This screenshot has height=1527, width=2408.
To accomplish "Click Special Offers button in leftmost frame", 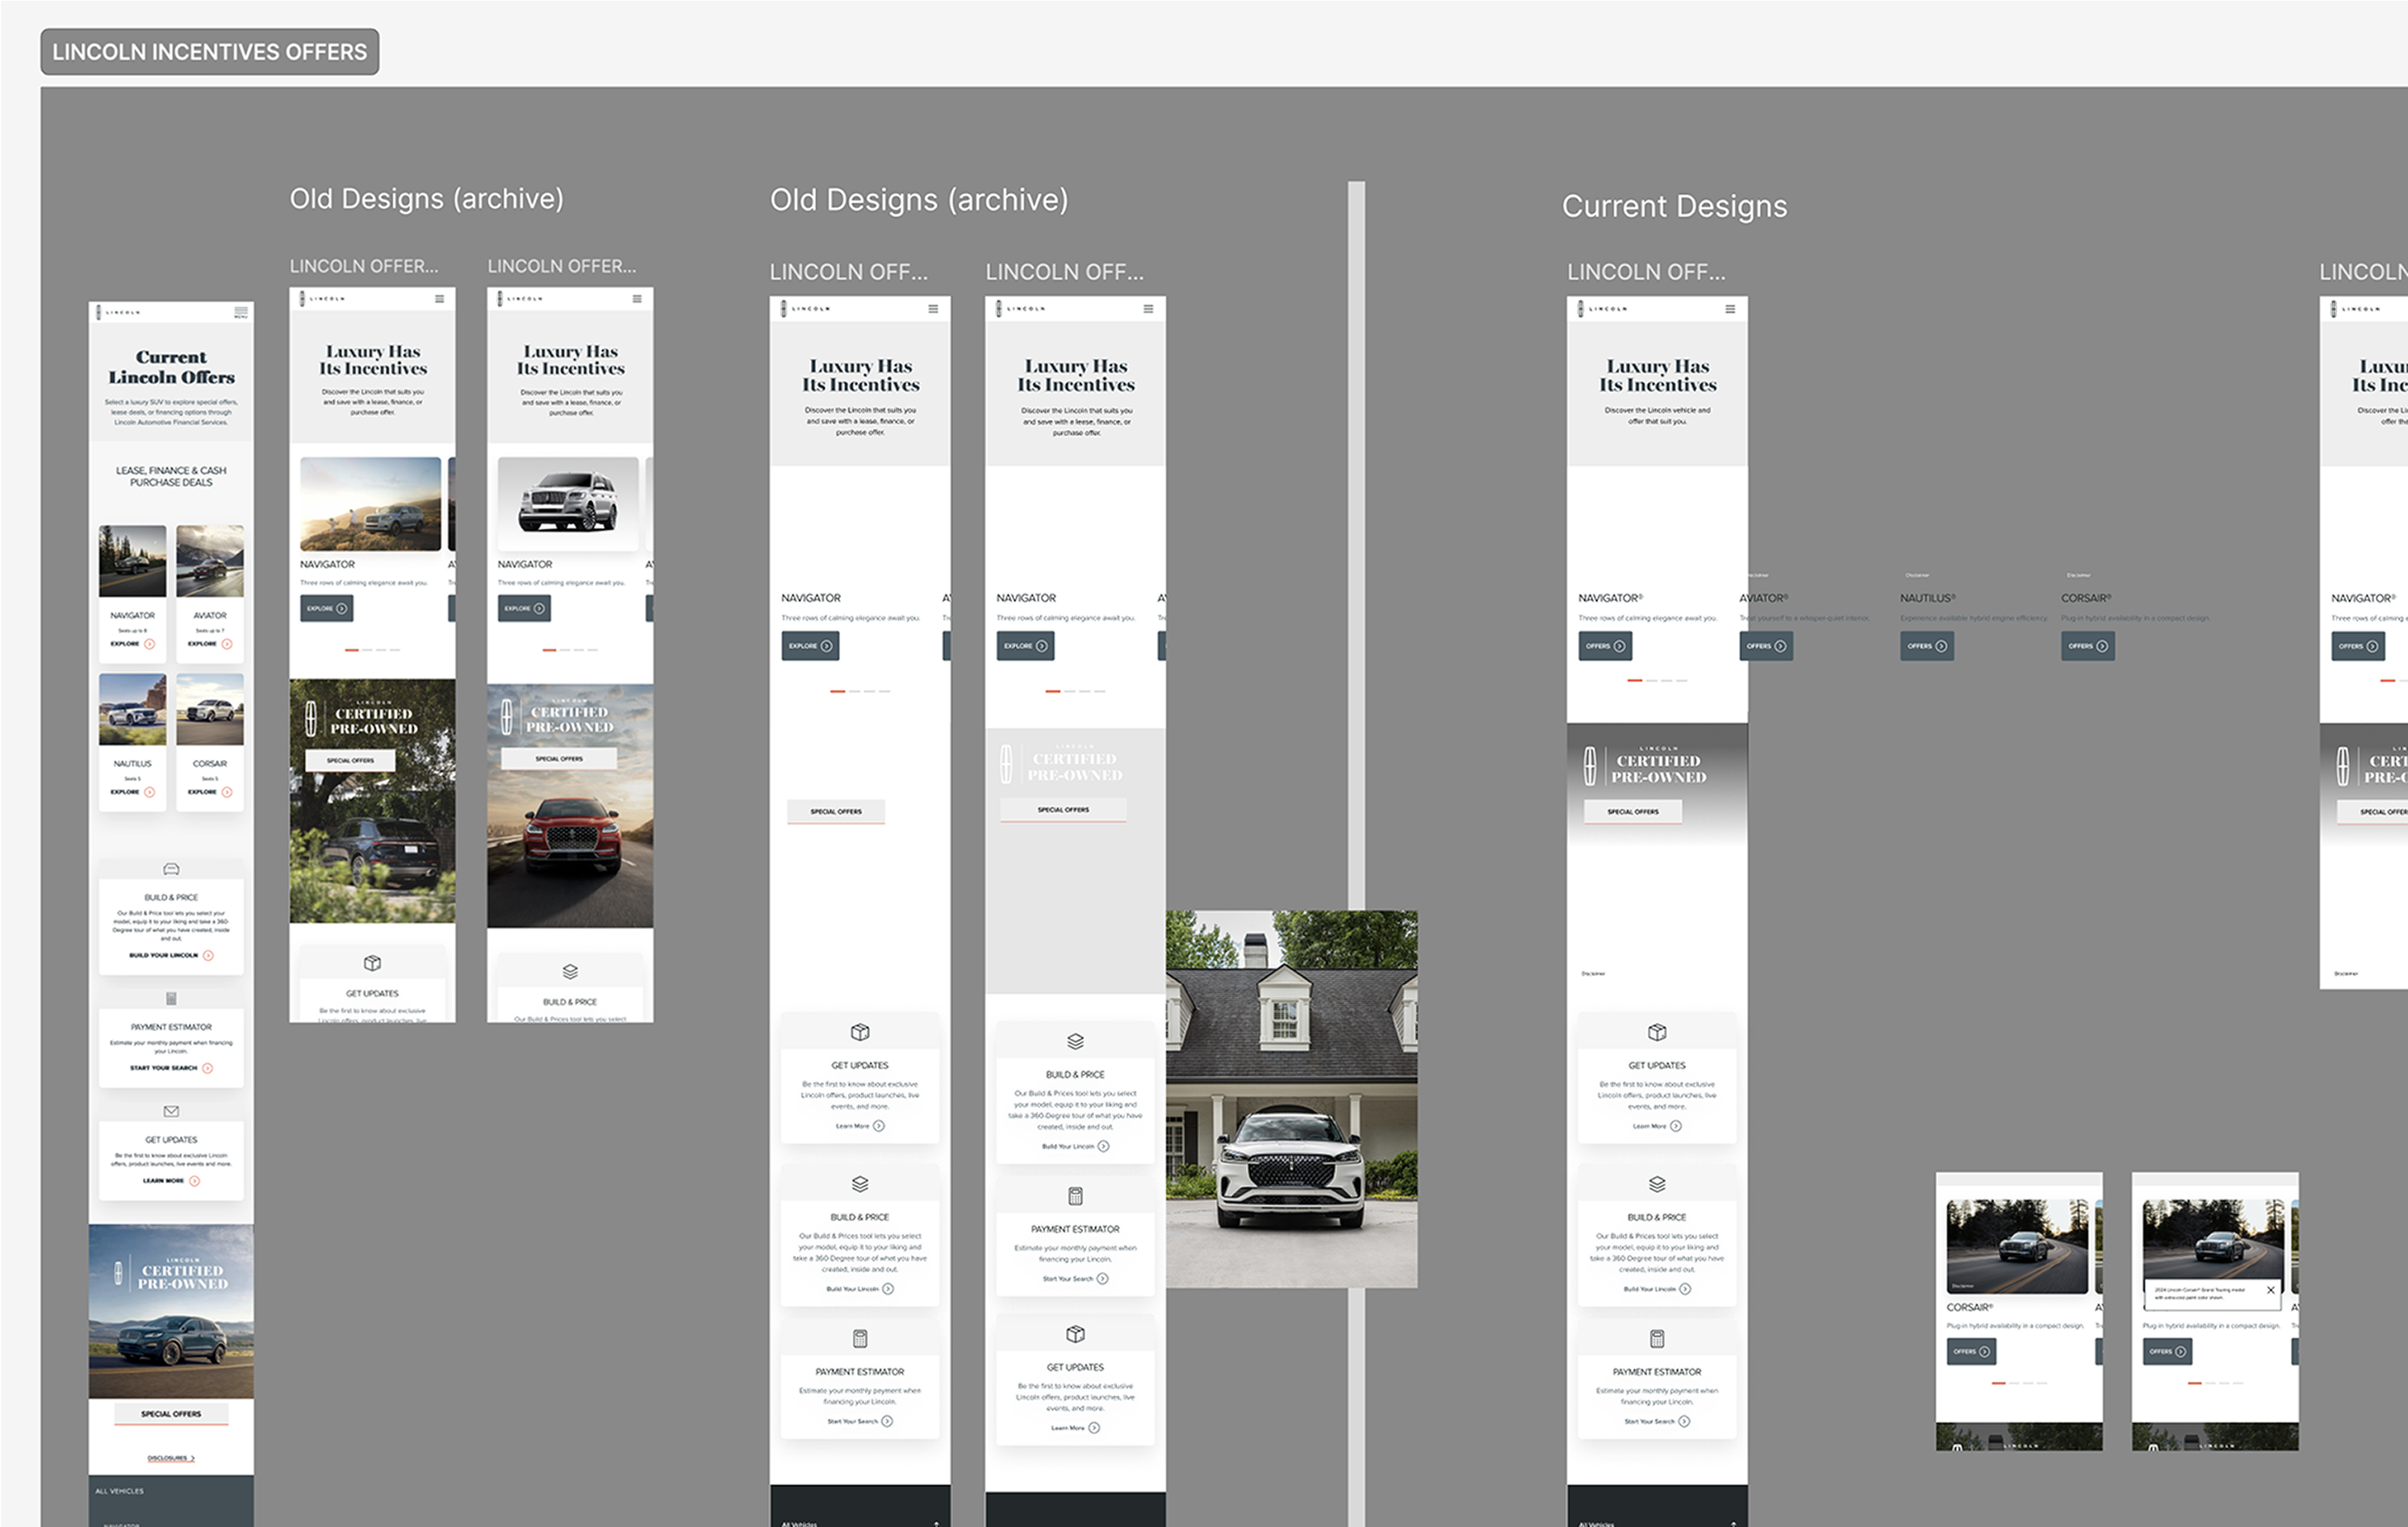I will (x=171, y=1413).
